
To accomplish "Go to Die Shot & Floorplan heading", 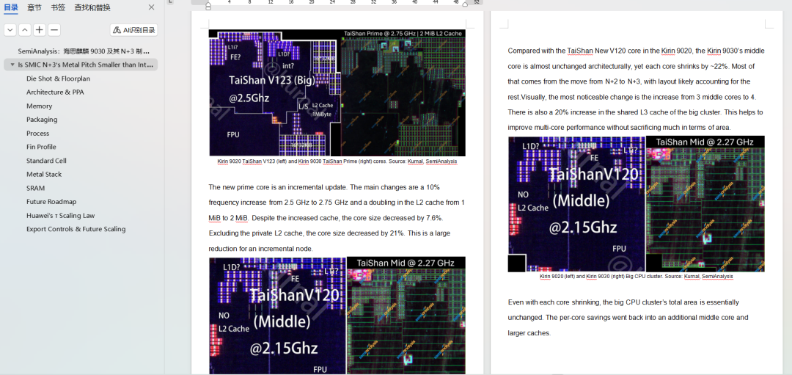I will pyautogui.click(x=58, y=79).
